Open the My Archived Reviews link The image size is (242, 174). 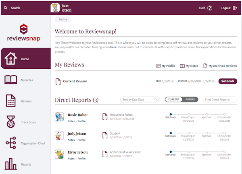click(223, 66)
